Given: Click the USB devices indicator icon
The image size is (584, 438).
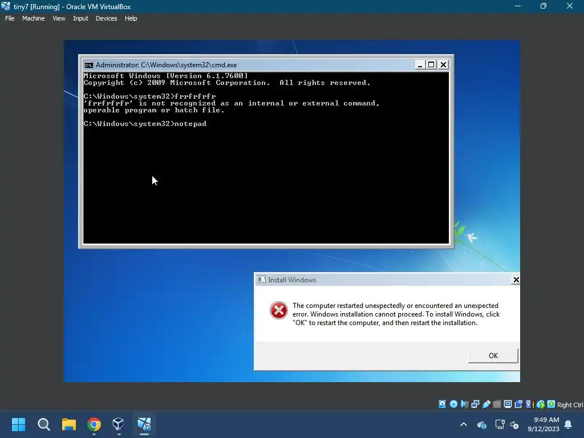Looking at the screenshot, I should click(x=486, y=404).
